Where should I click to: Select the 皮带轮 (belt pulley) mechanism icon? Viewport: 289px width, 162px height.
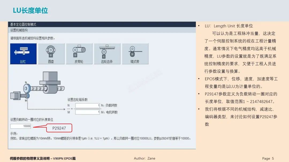(79, 53)
